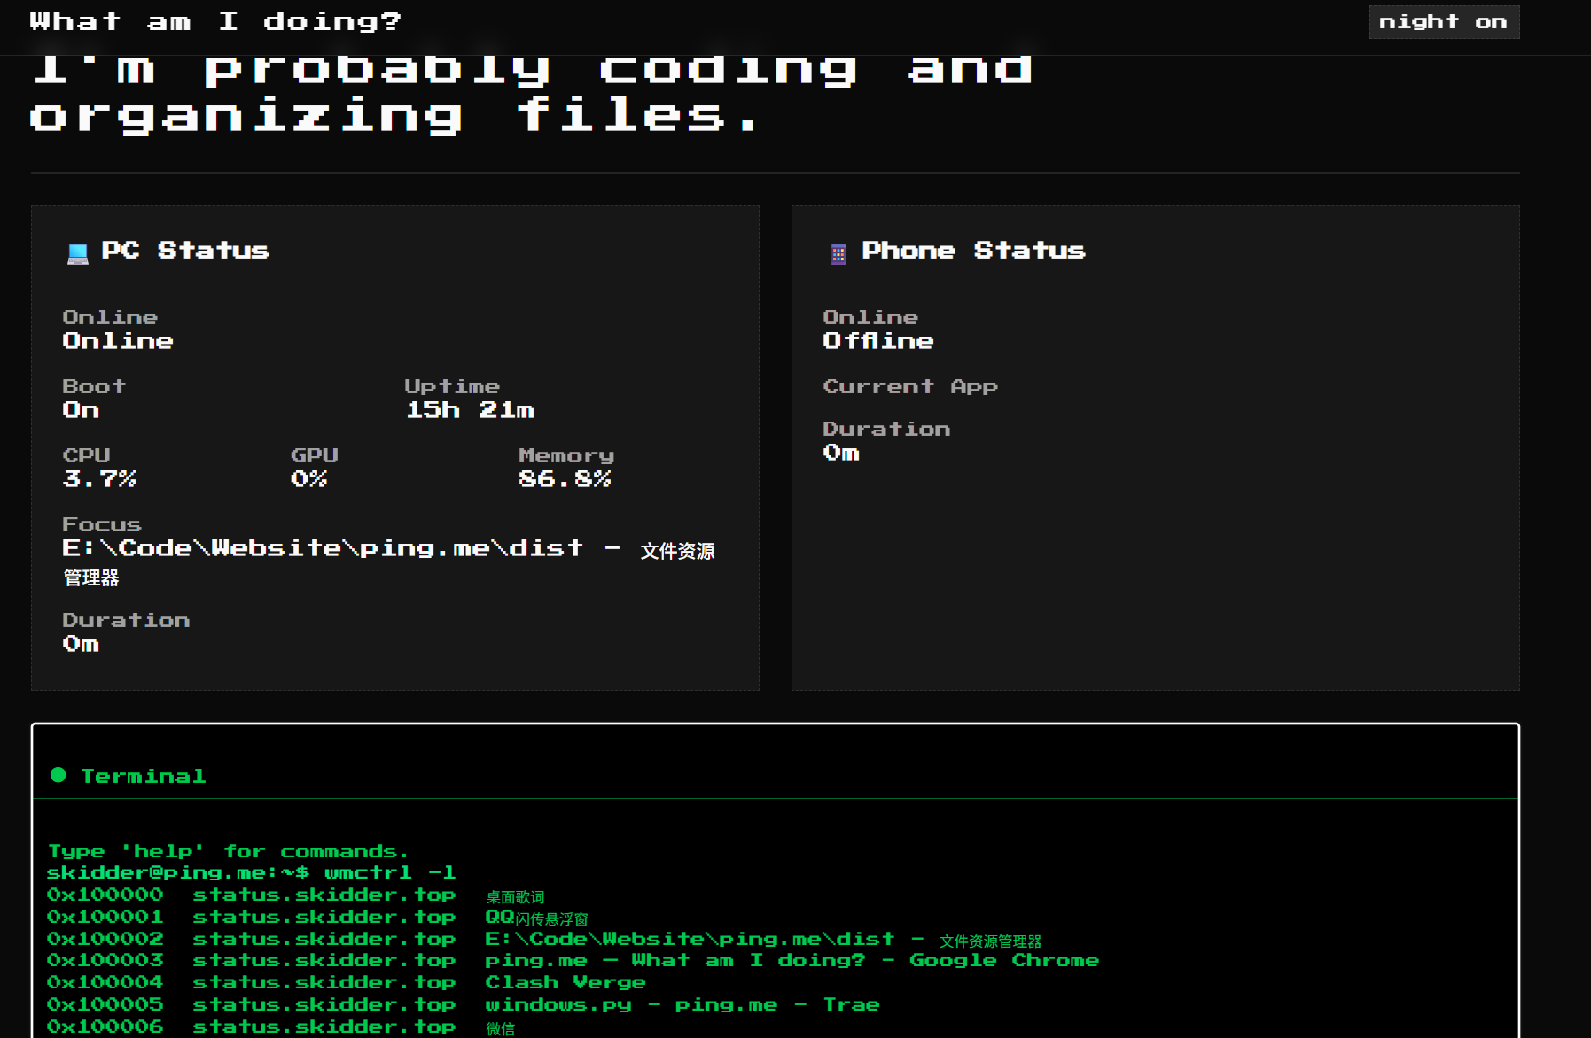Click the windows.py Trae window entry

tap(682, 1004)
